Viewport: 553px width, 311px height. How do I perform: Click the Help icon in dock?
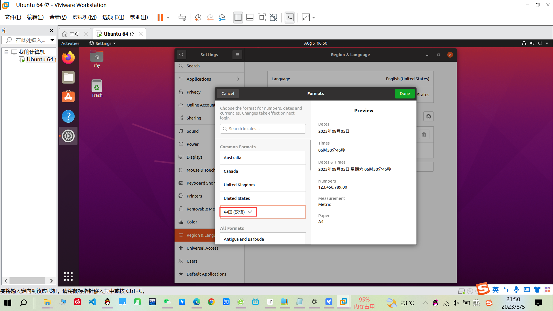tap(68, 116)
